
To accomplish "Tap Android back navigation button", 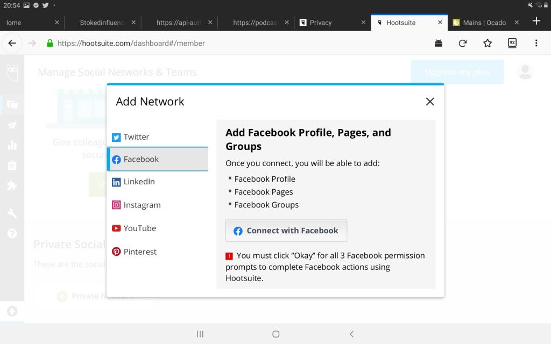I will [352, 334].
